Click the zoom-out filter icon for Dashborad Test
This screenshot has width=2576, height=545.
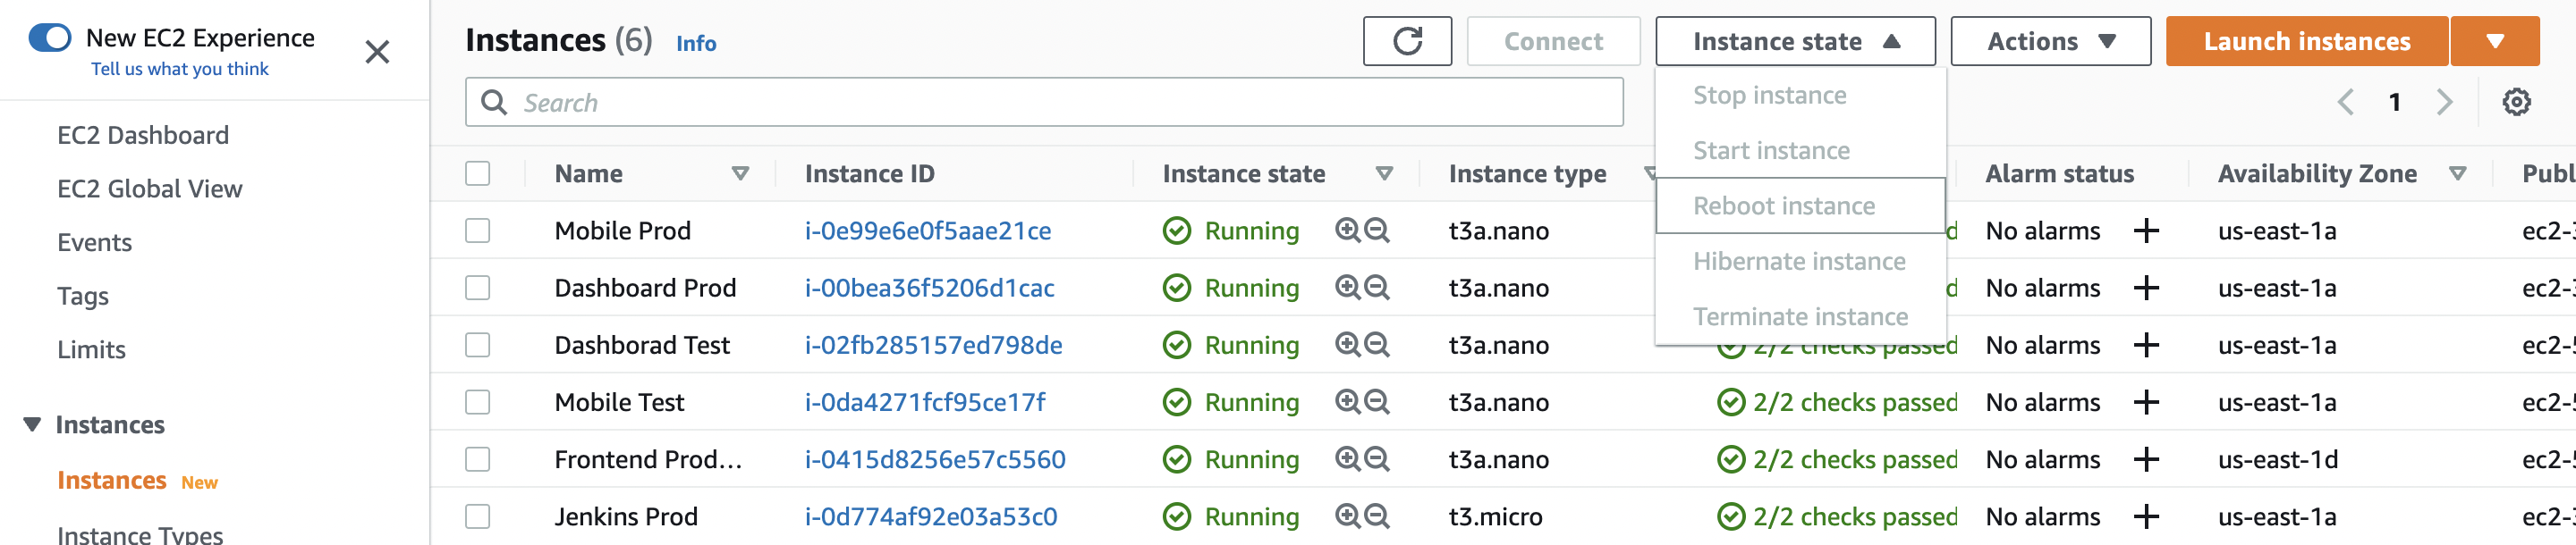[1377, 344]
